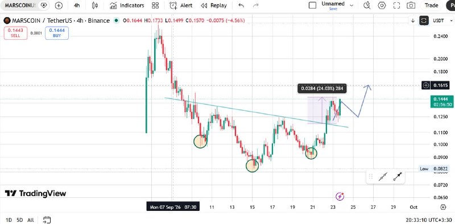Screen dimensions: 455x224
Task: Open the candlestick chart type menu
Action: click(x=95, y=5)
